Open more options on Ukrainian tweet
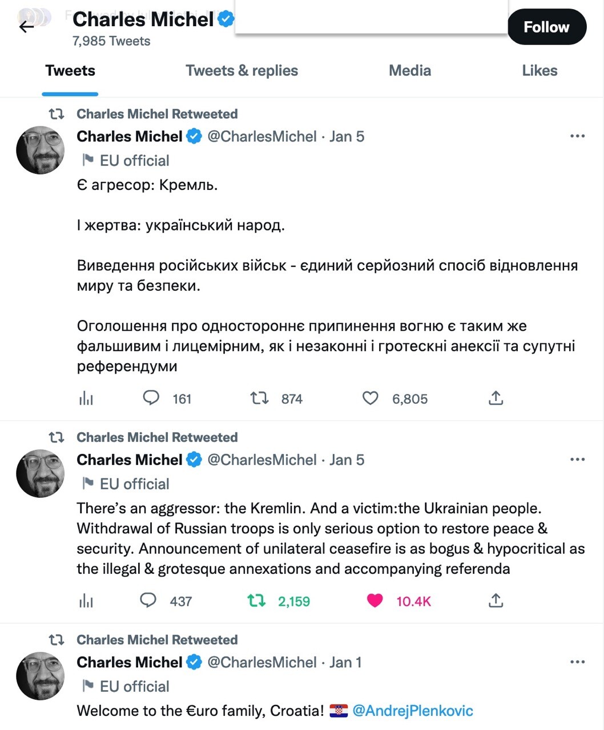The height and width of the screenshot is (730, 604). pyautogui.click(x=577, y=136)
